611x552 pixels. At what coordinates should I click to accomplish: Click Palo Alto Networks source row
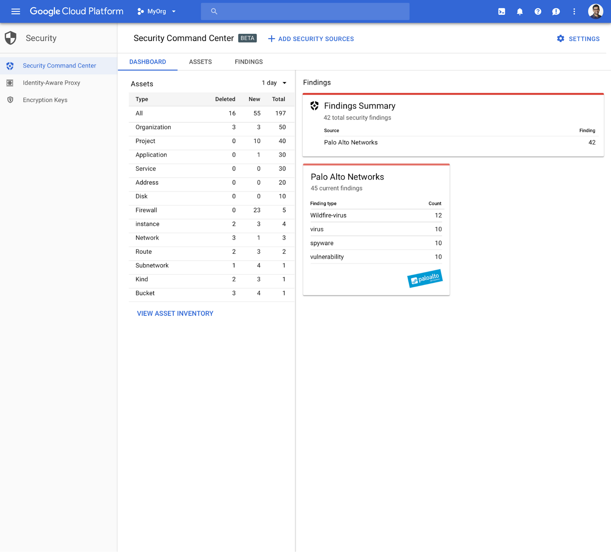click(x=459, y=143)
